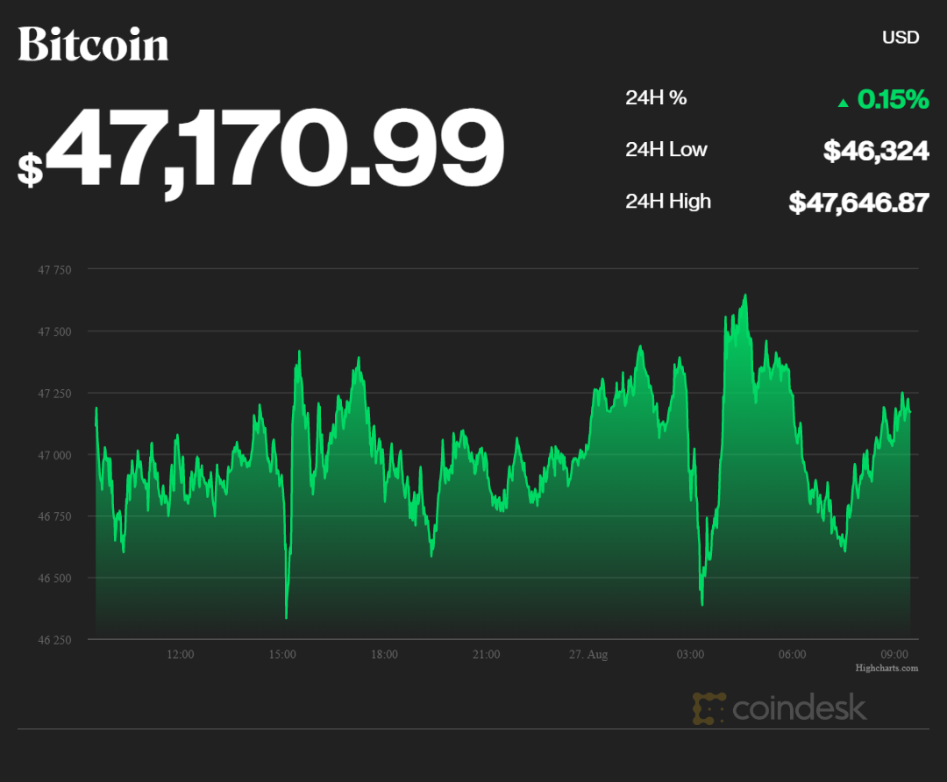Click the 15:00 time axis label

pyautogui.click(x=282, y=654)
